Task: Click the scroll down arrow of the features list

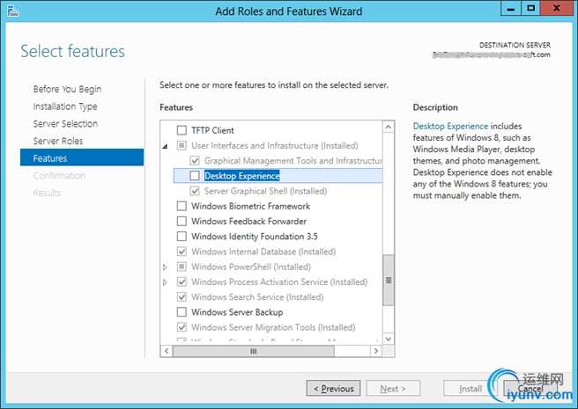Action: click(x=389, y=339)
